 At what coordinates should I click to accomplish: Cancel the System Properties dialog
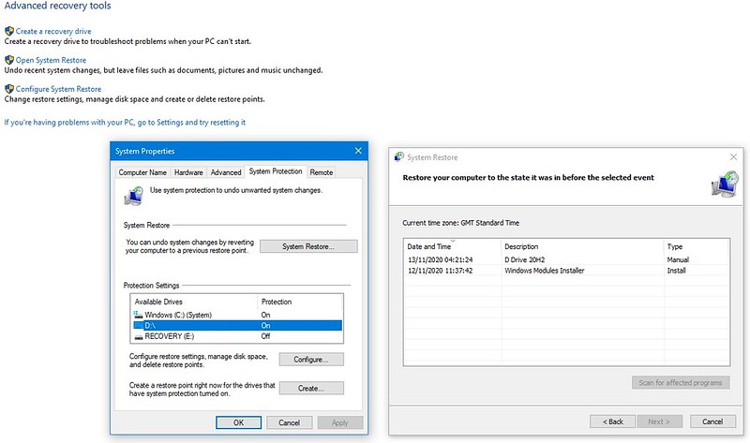290,422
